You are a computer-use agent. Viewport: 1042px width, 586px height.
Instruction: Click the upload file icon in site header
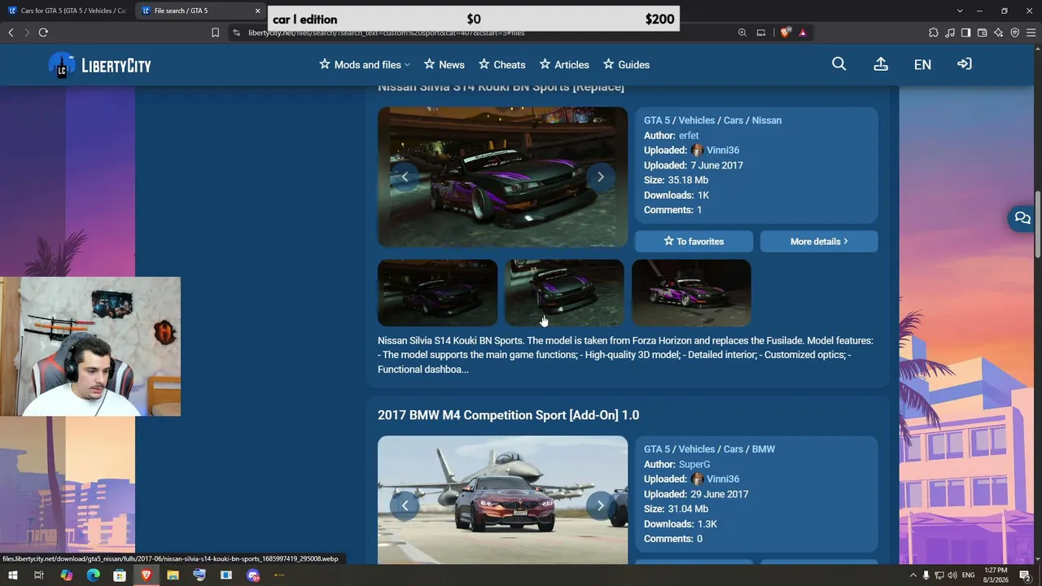click(x=881, y=64)
